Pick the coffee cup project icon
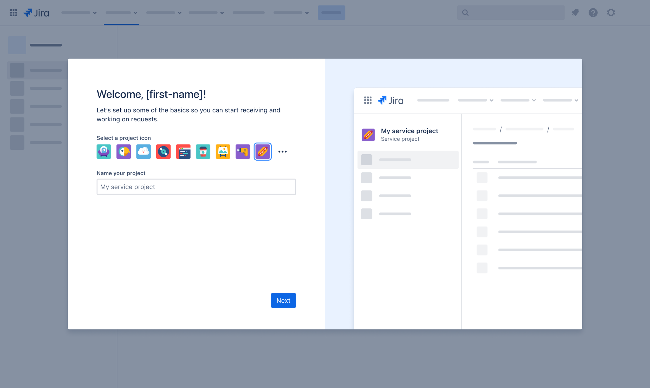 tap(203, 152)
